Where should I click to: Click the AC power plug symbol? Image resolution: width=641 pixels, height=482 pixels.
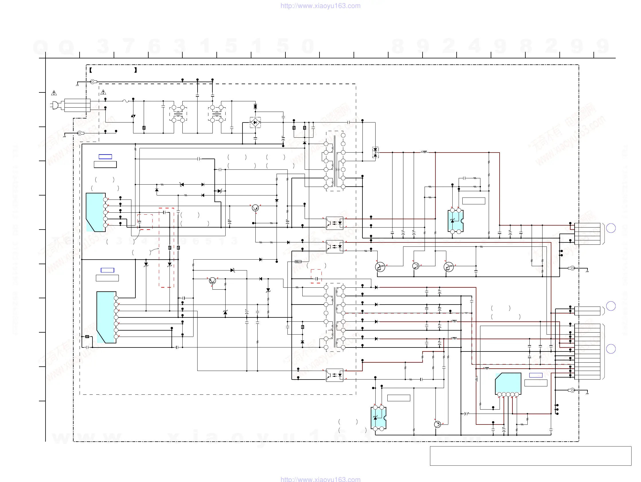click(x=55, y=105)
